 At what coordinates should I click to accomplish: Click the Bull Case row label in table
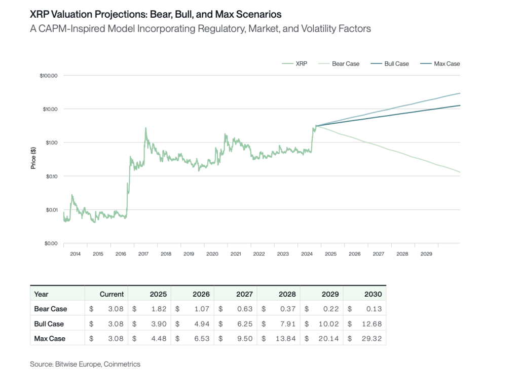(x=49, y=324)
